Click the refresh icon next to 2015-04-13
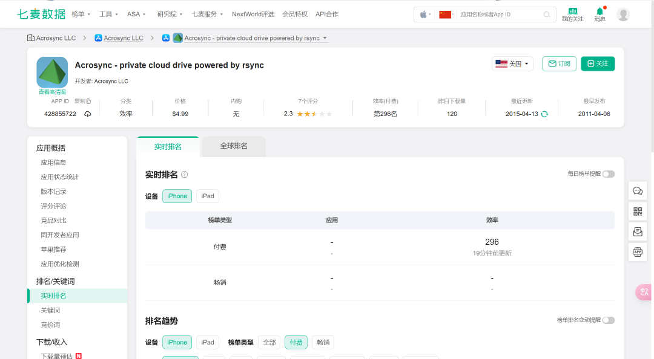This screenshot has height=359, width=654. [x=544, y=114]
